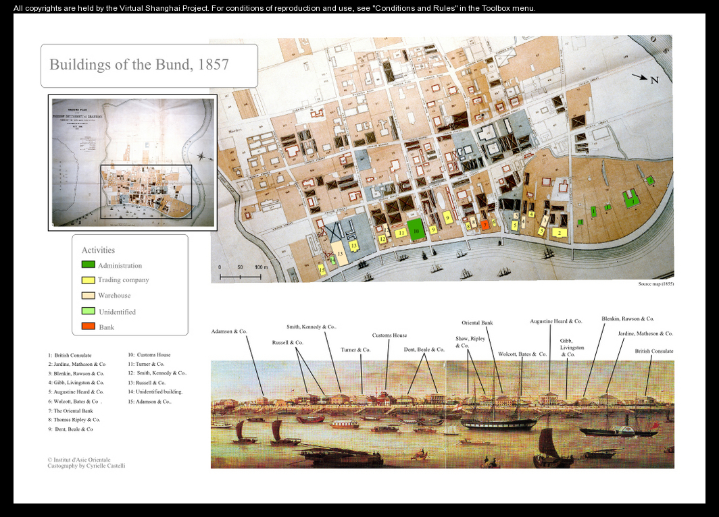Image resolution: width=719 pixels, height=517 pixels.
Task: Click yellow Turner & Co. building number 11
Action: click(x=401, y=233)
